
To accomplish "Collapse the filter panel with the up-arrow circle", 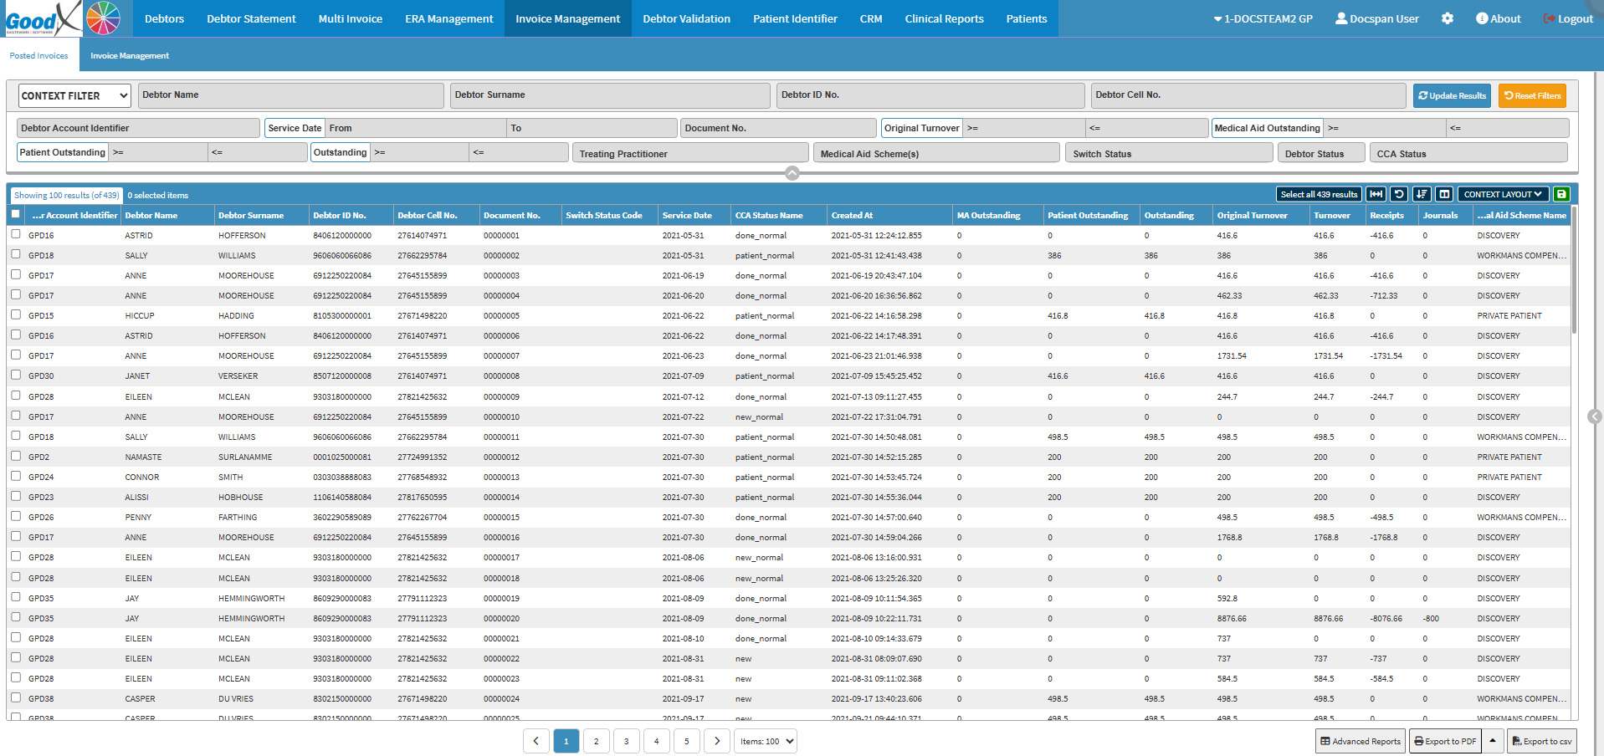I will click(792, 173).
